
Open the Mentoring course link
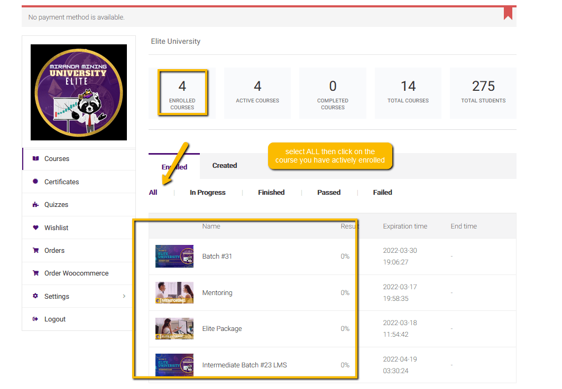[x=217, y=293]
